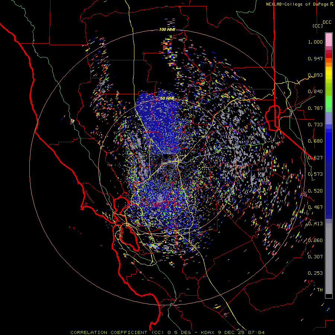Click the [CC] units label
335x335 pixels.
pyautogui.click(x=318, y=26)
